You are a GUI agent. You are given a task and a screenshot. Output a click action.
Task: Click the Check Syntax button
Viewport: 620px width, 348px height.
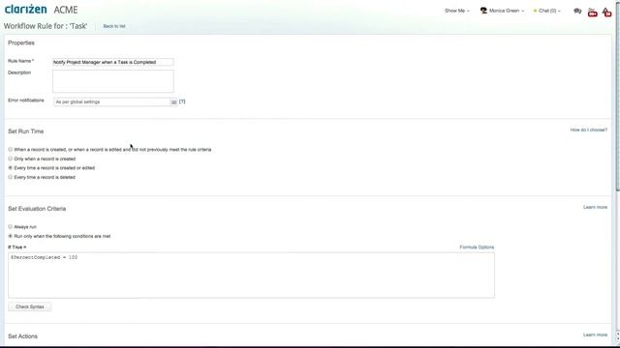pos(30,307)
